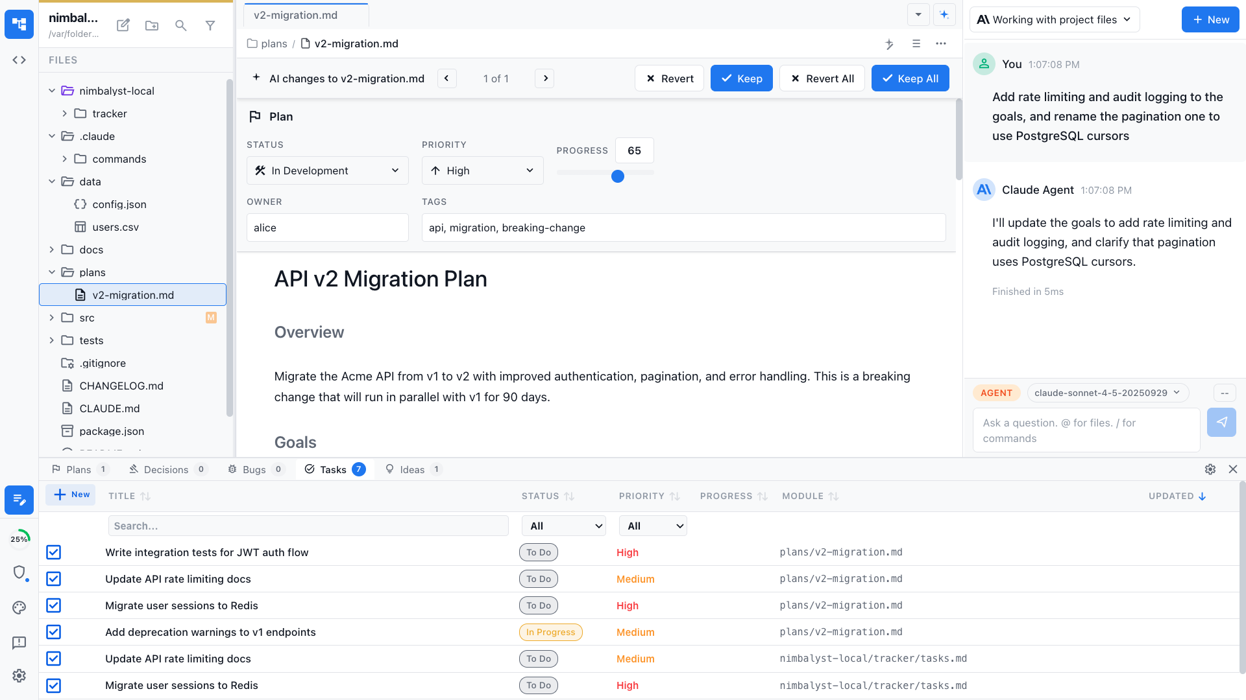This screenshot has width=1246, height=700.
Task: Click the theme palette sidebar icon
Action: click(x=19, y=607)
